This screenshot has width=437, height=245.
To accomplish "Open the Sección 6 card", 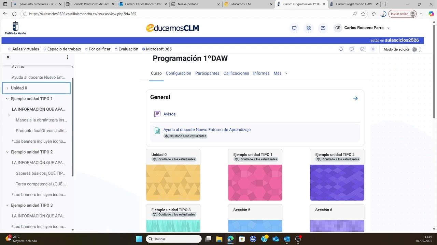I will coord(337,218).
